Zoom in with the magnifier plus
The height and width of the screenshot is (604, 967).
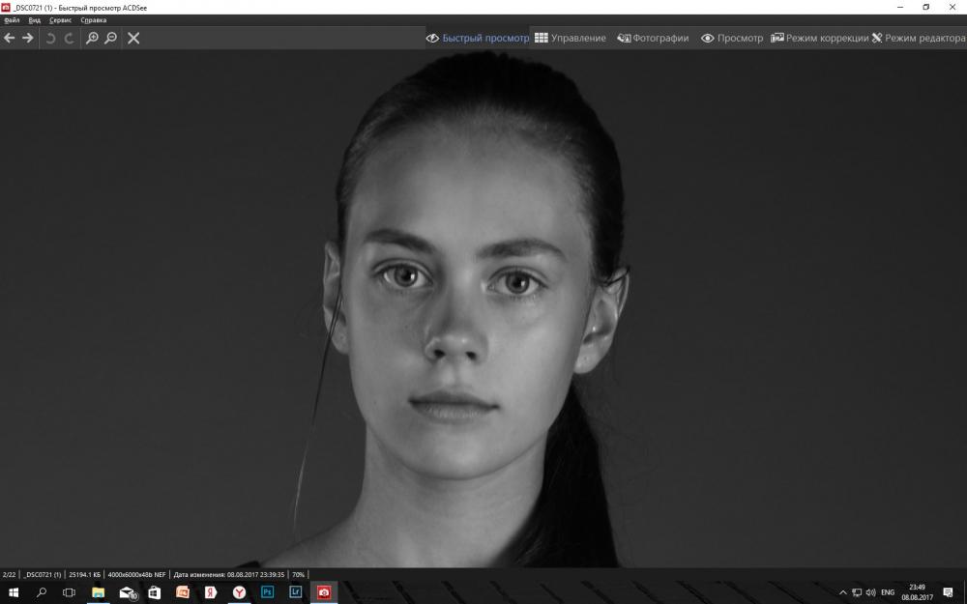[92, 39]
